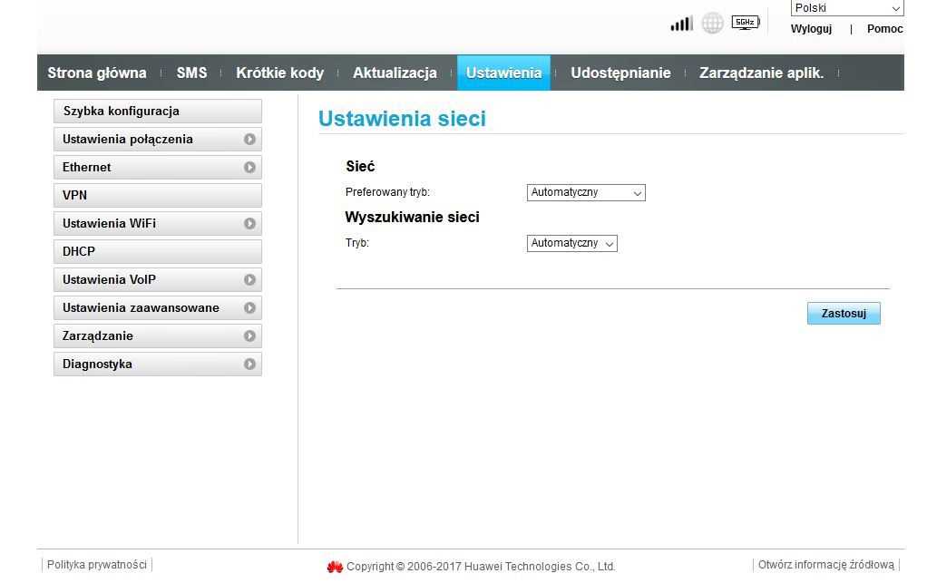Open the SMS tab
The width and height of the screenshot is (927, 583).
(x=191, y=73)
